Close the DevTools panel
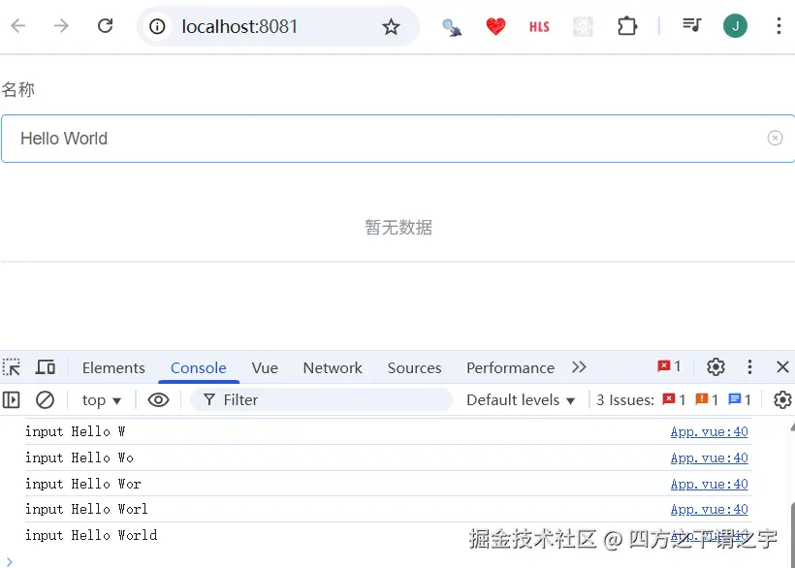This screenshot has height=568, width=795. pos(782,366)
